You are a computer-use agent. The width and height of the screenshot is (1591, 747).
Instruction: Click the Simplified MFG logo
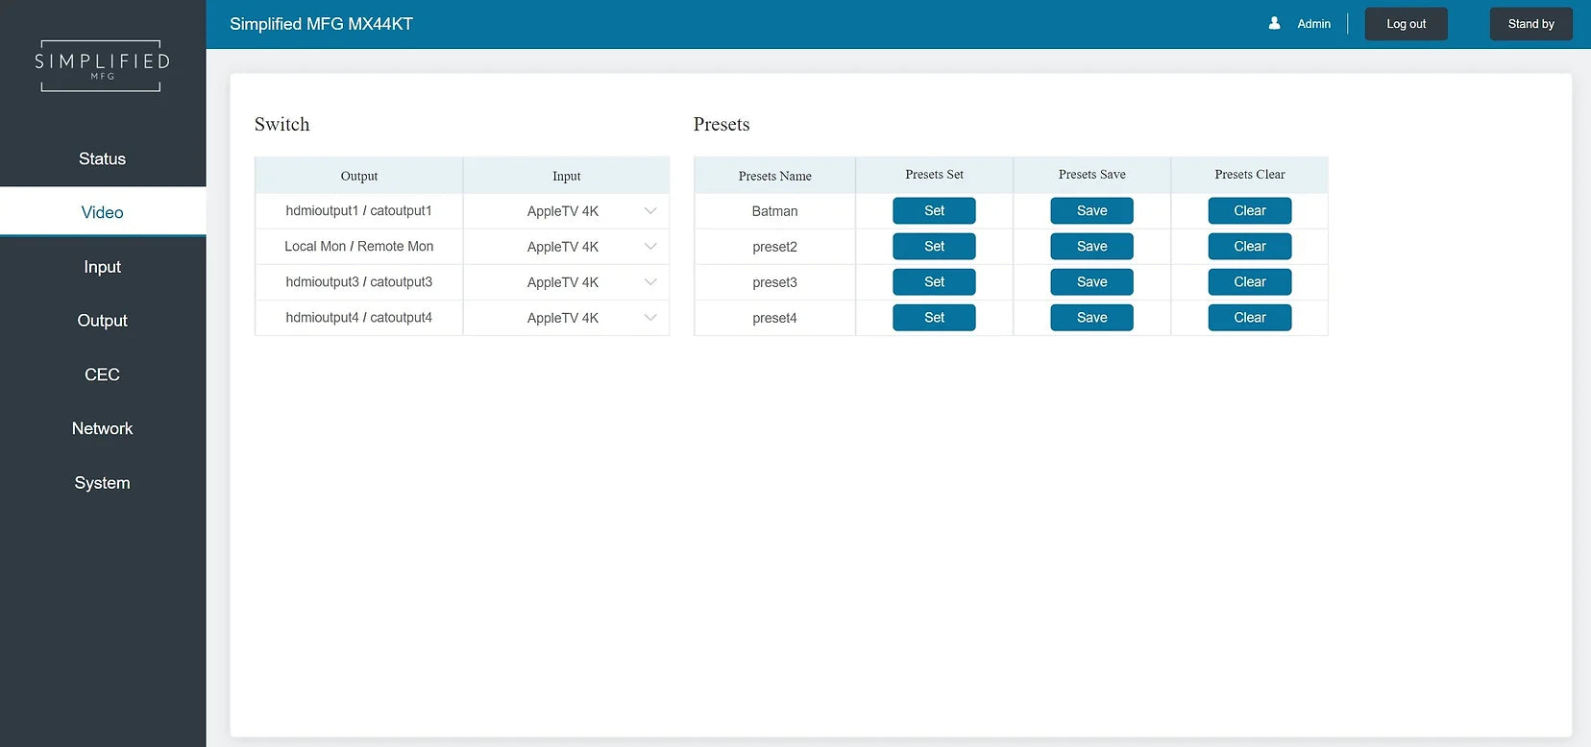pyautogui.click(x=102, y=65)
